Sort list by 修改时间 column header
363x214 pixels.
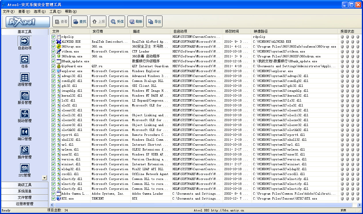point(232,31)
